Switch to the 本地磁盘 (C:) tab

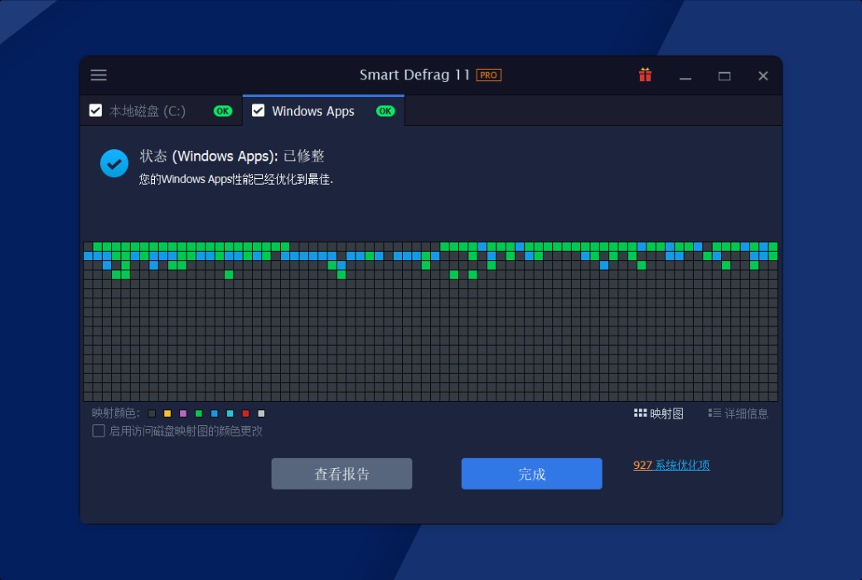click(x=161, y=110)
